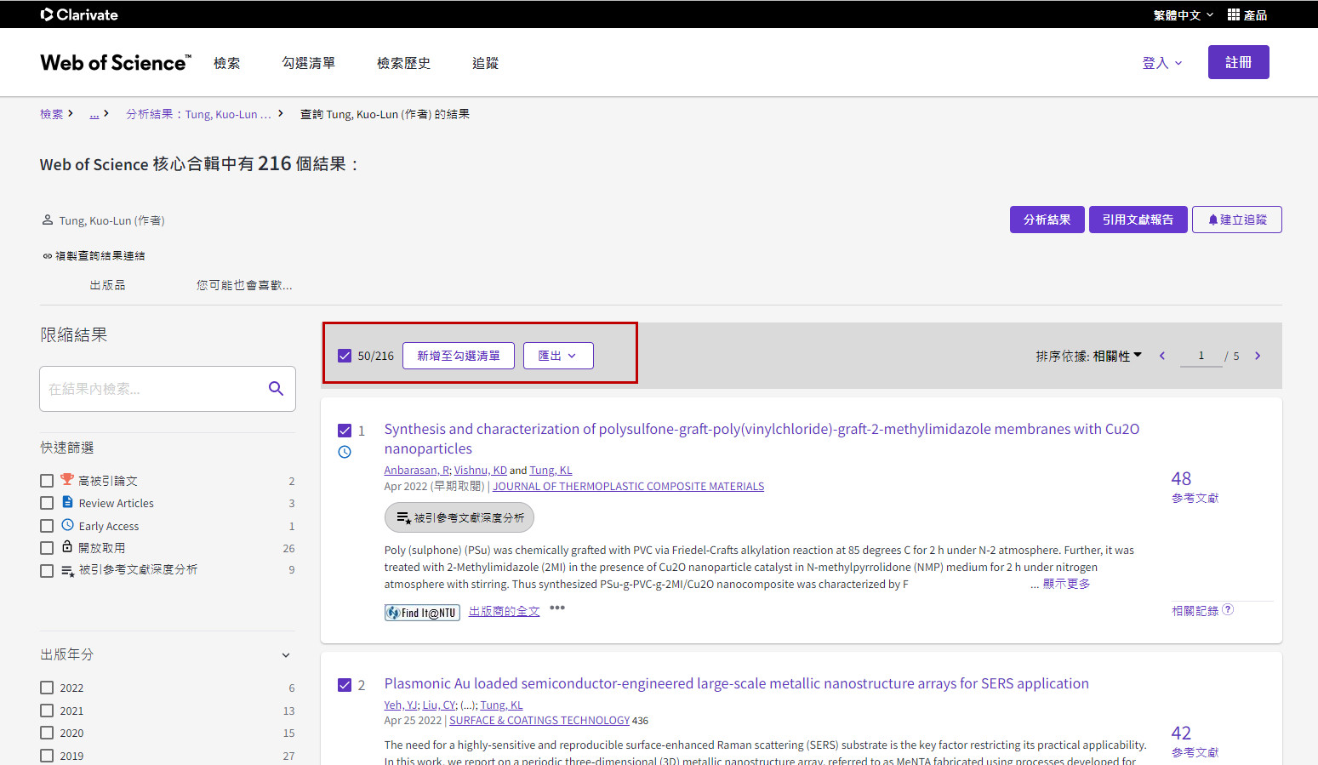
Task: Check the 2021 publication year filter
Action: pos(47,711)
